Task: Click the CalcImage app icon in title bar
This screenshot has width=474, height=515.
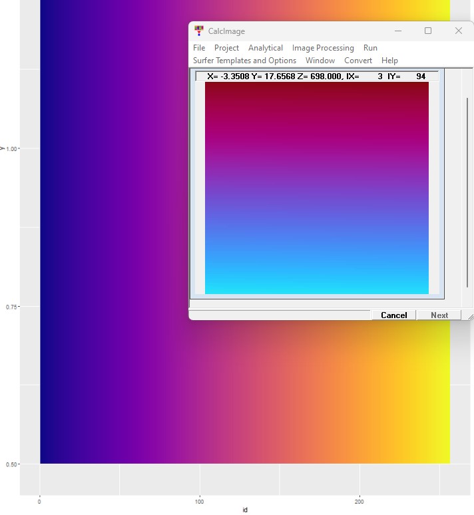Action: tap(198, 31)
